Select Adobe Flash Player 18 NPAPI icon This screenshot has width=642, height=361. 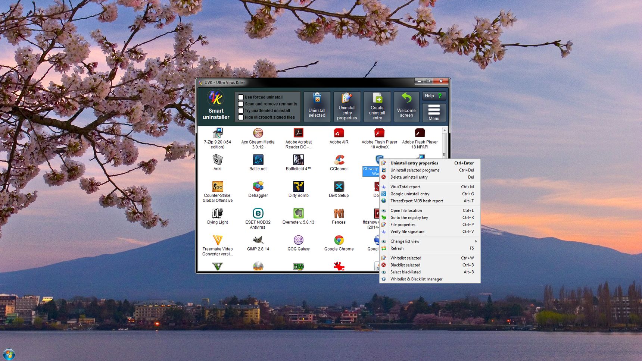420,133
